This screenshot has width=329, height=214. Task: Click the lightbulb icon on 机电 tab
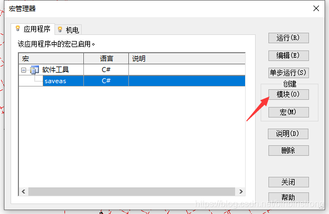pos(60,29)
